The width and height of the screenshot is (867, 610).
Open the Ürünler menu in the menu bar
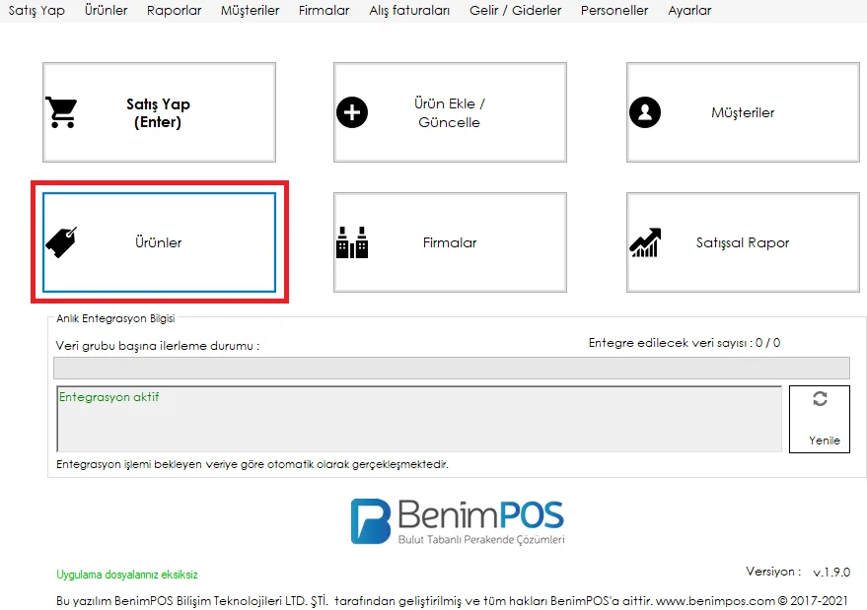[107, 11]
